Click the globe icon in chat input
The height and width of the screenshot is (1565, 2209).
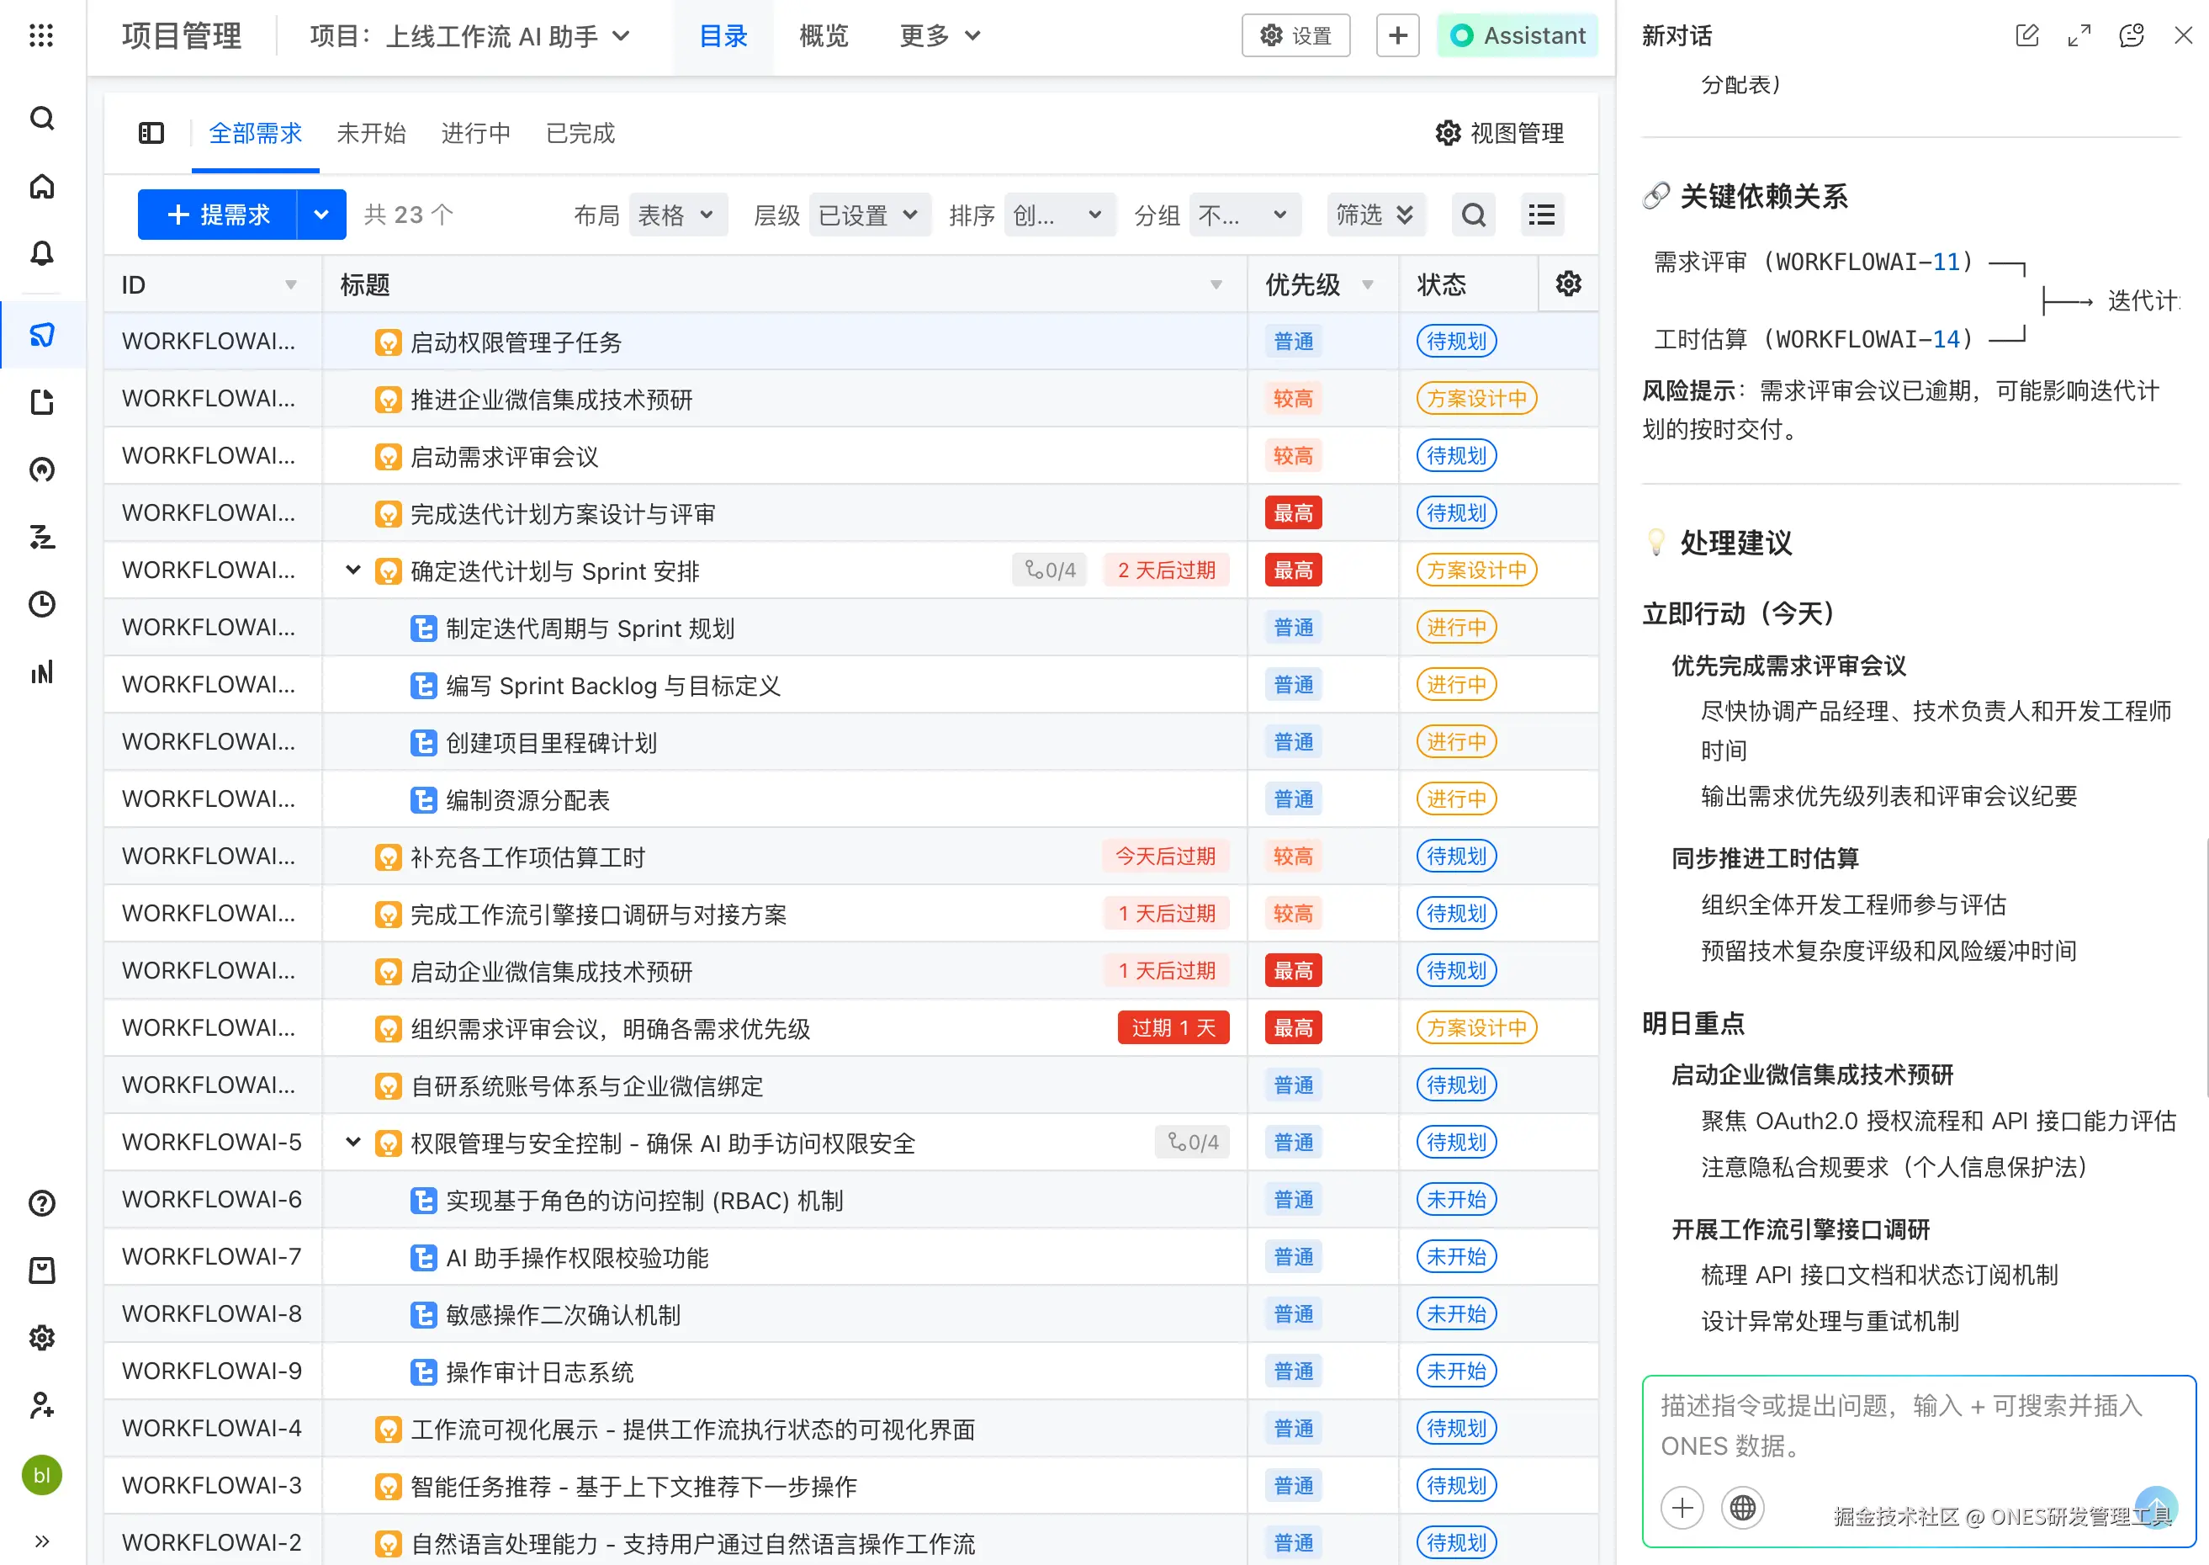pos(1742,1507)
